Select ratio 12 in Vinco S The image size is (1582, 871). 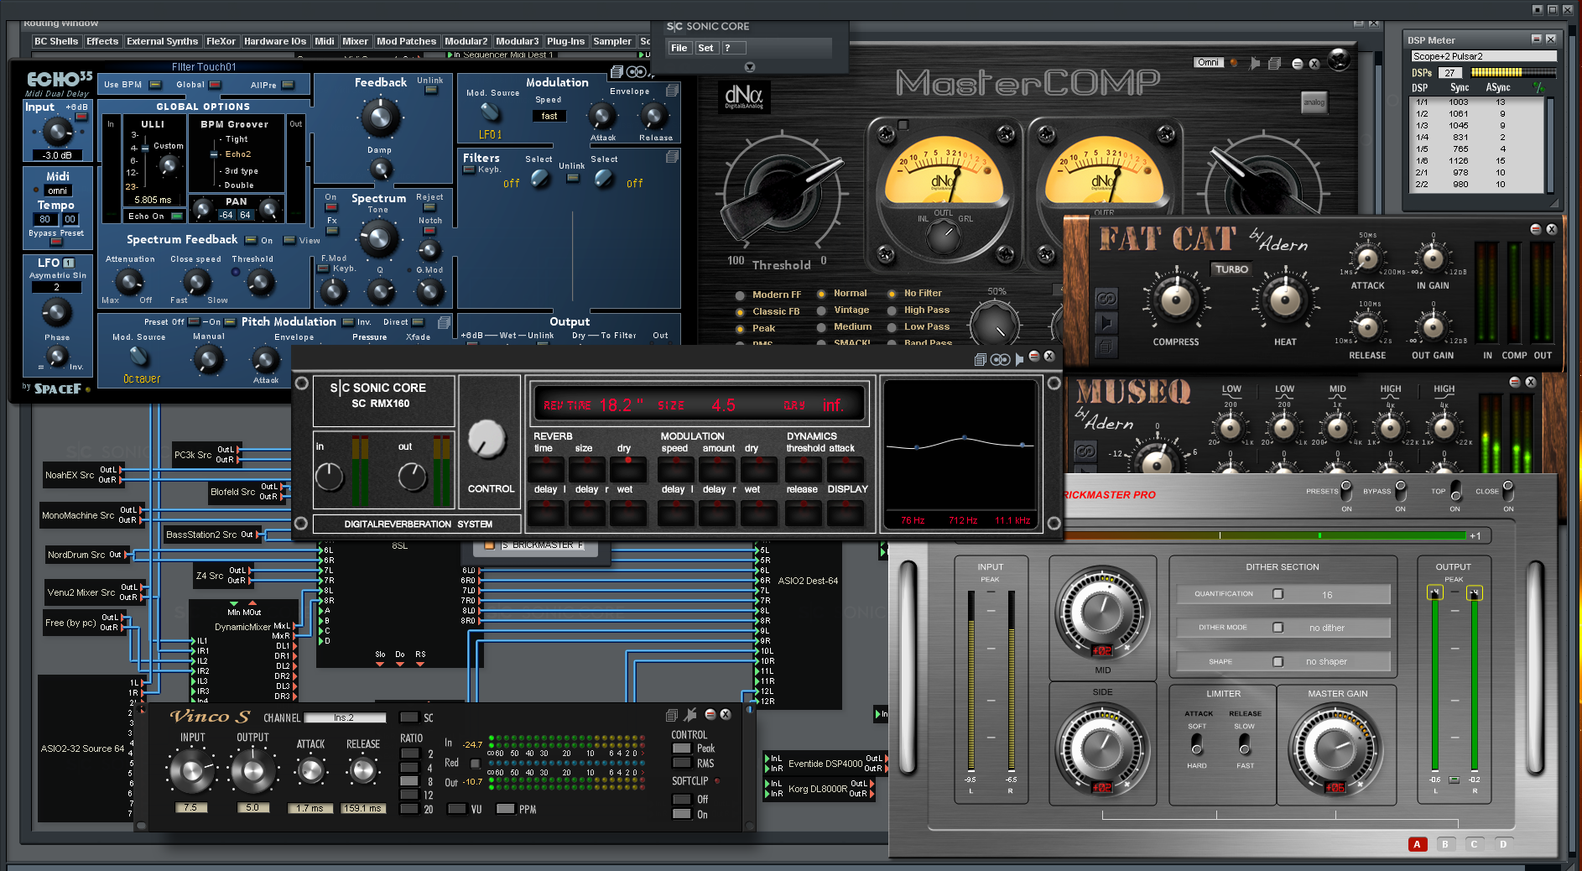pos(409,795)
